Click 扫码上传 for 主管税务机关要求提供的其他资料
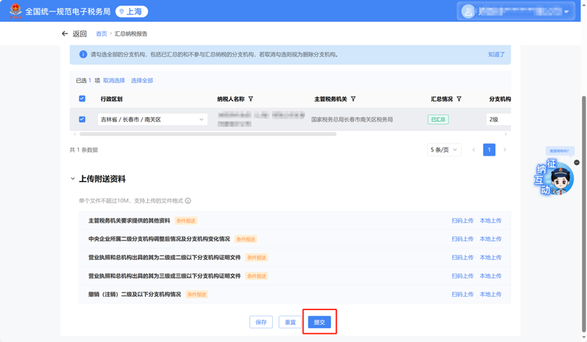 click(462, 221)
